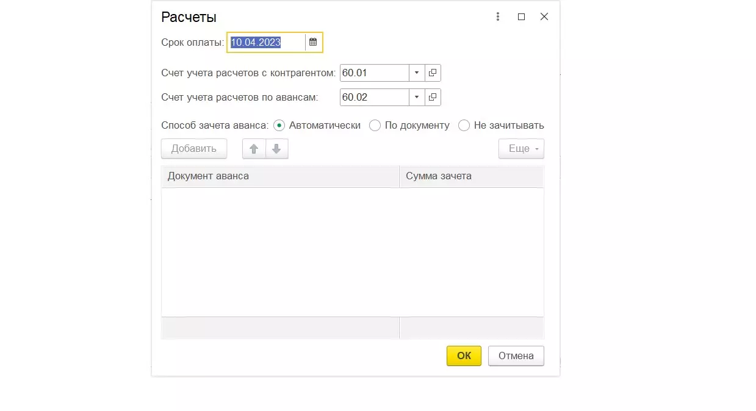756x411 pixels.
Task: Open the calendar picker for payment date
Action: tap(313, 42)
